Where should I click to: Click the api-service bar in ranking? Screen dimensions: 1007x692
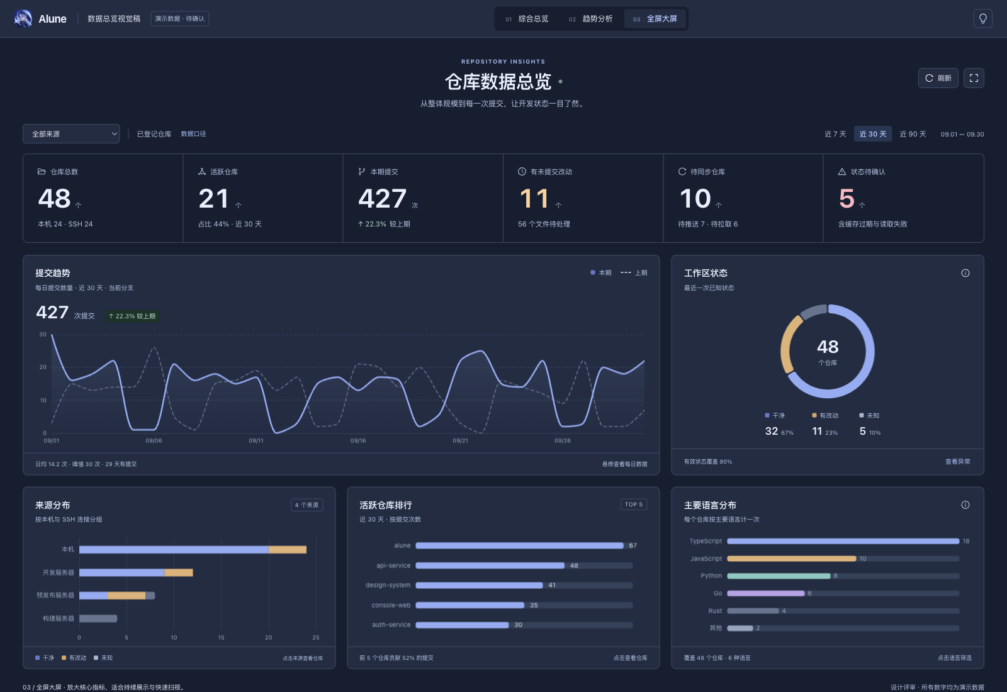490,566
